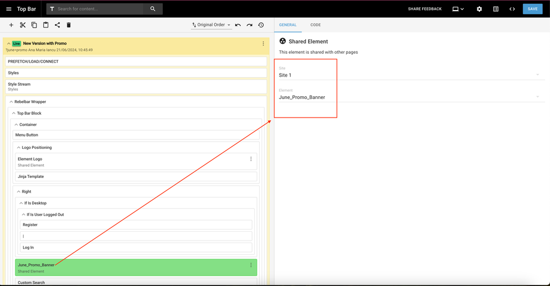Click the Share Feedback link

point(425,9)
